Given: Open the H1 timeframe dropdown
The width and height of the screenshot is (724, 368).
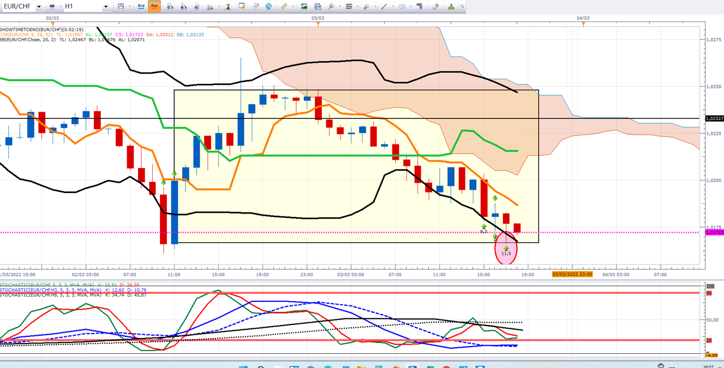Looking at the screenshot, I should click(106, 6).
